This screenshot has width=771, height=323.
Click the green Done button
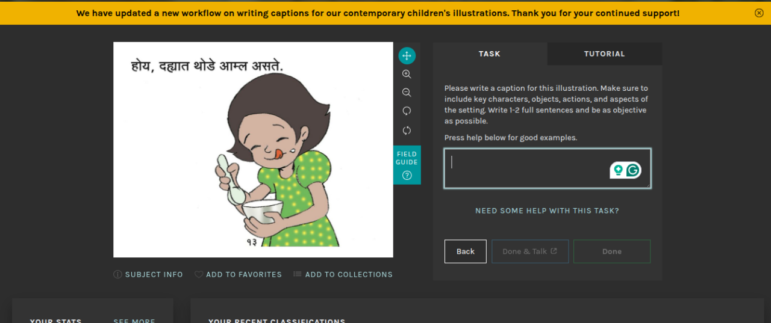pyautogui.click(x=612, y=251)
